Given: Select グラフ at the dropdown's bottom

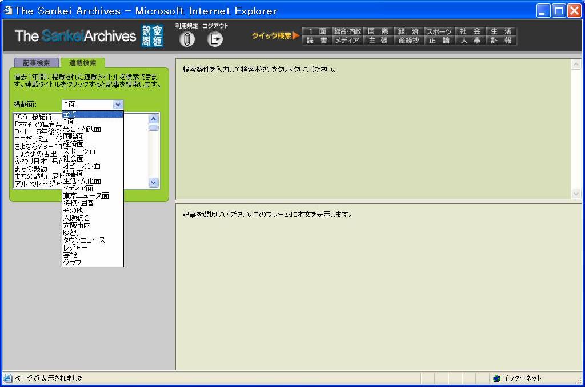Looking at the screenshot, I should 72,263.
